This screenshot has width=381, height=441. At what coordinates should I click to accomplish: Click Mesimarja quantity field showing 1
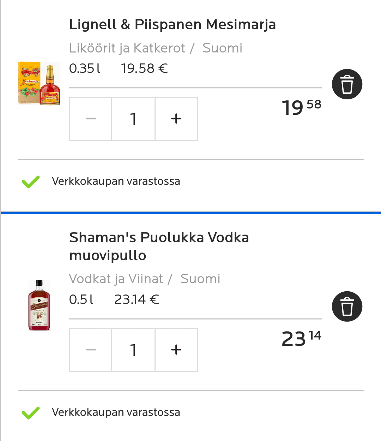(133, 119)
